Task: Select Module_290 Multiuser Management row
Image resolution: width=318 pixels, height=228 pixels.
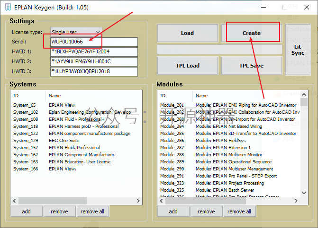Action: pyautogui.click(x=229, y=169)
